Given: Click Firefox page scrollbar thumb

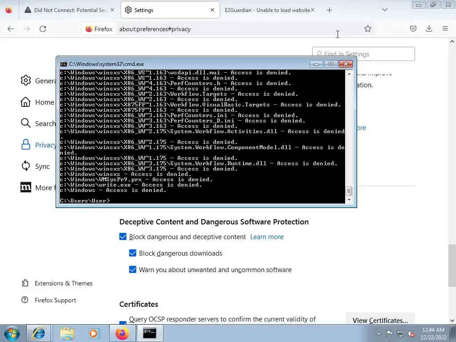Looking at the screenshot, I should coord(452,265).
